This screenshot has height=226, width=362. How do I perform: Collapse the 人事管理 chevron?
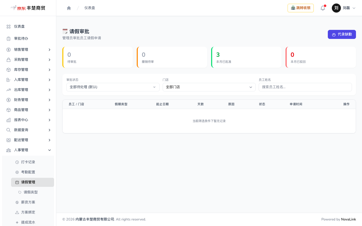click(50, 150)
